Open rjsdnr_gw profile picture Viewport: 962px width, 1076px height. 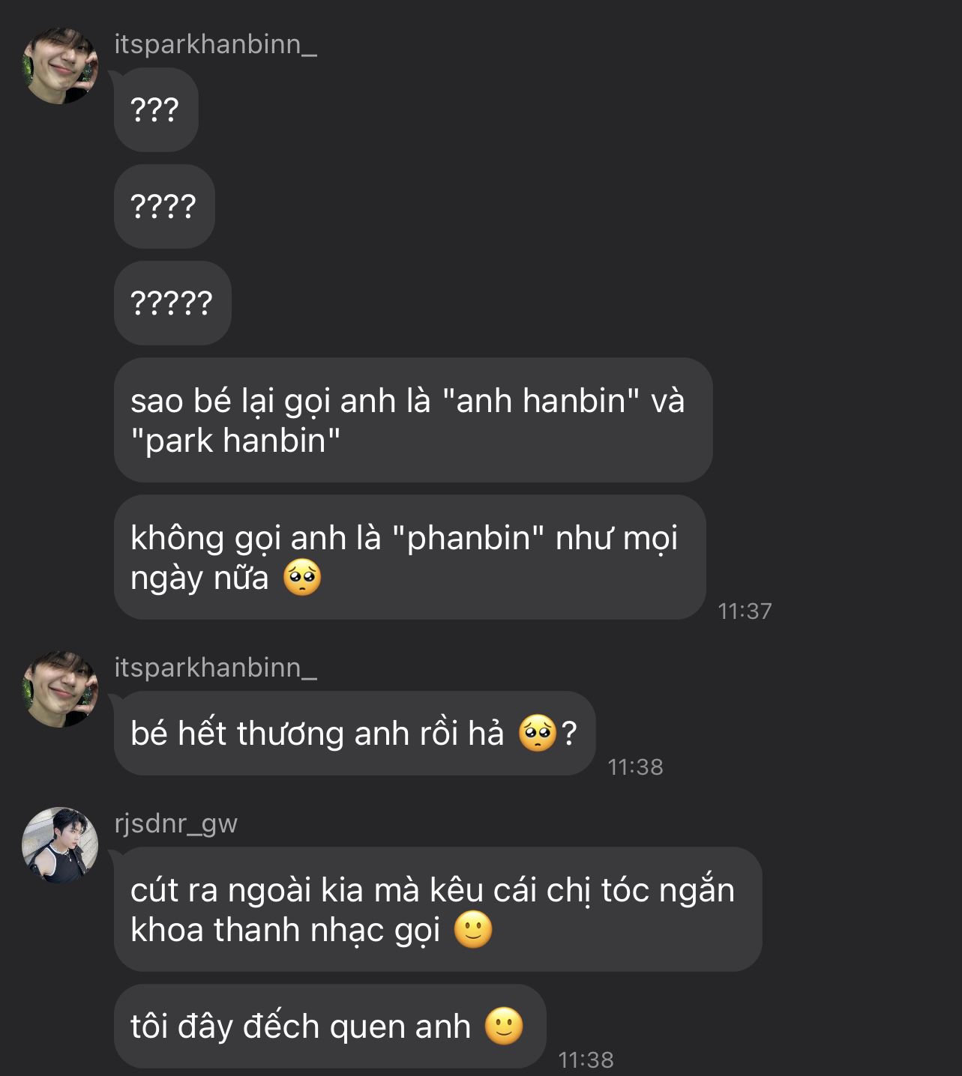point(61,845)
